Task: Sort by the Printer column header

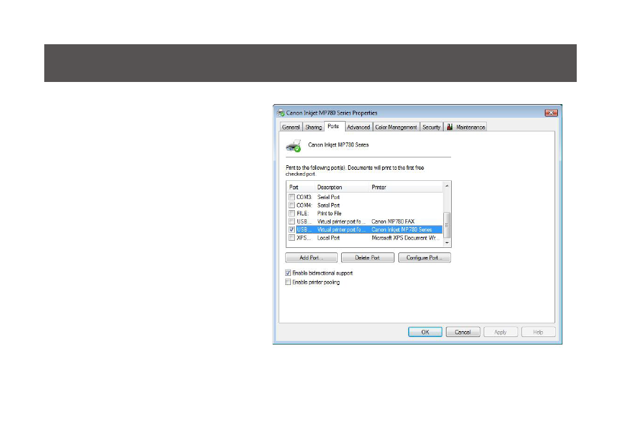Action: coord(406,187)
